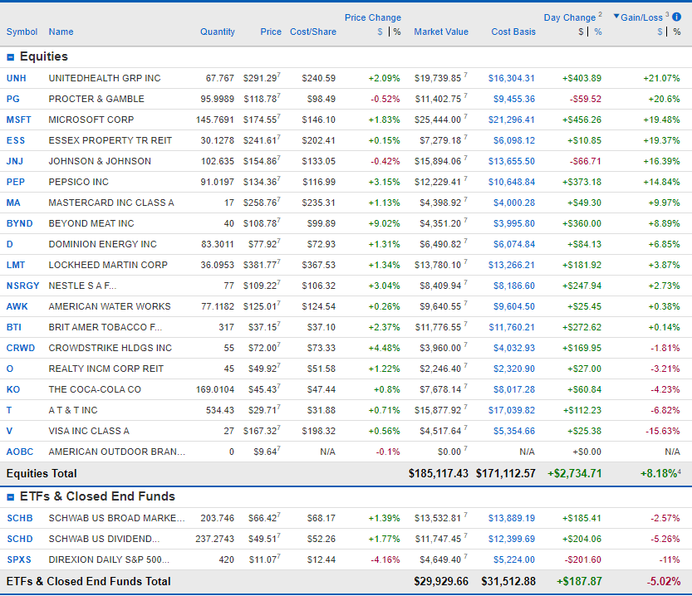Image resolution: width=692 pixels, height=596 pixels.
Task: Select VISA gain/loss -15.63%
Action: click(x=662, y=431)
